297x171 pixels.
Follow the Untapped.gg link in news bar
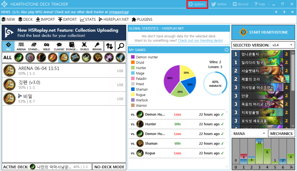coord(118,12)
